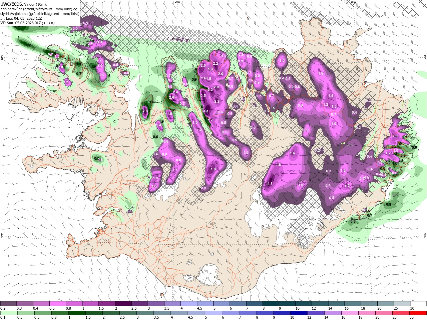The height and width of the screenshot is (320, 427).
Task: Select snow legend swatch between 14 and 16
Action: pyautogui.click(x=336, y=304)
